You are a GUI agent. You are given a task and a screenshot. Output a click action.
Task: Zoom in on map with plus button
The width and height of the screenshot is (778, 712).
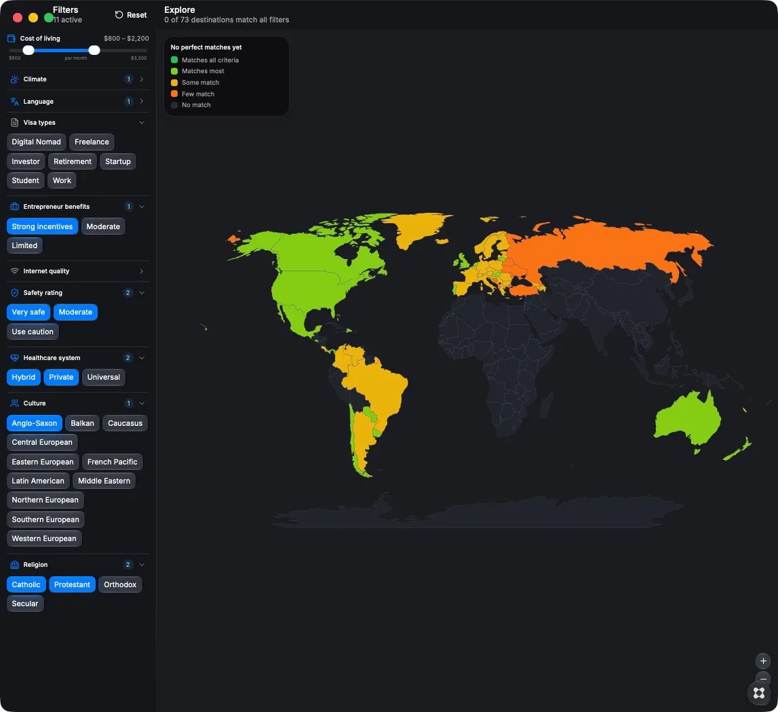[x=763, y=661]
